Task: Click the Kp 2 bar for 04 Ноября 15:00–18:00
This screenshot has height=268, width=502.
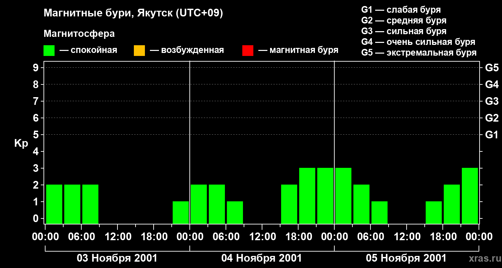Action: pos(289,204)
